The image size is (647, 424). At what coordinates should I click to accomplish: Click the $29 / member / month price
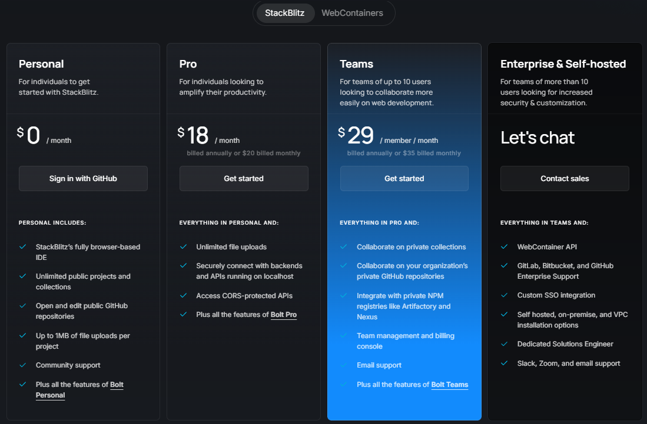[388, 136]
